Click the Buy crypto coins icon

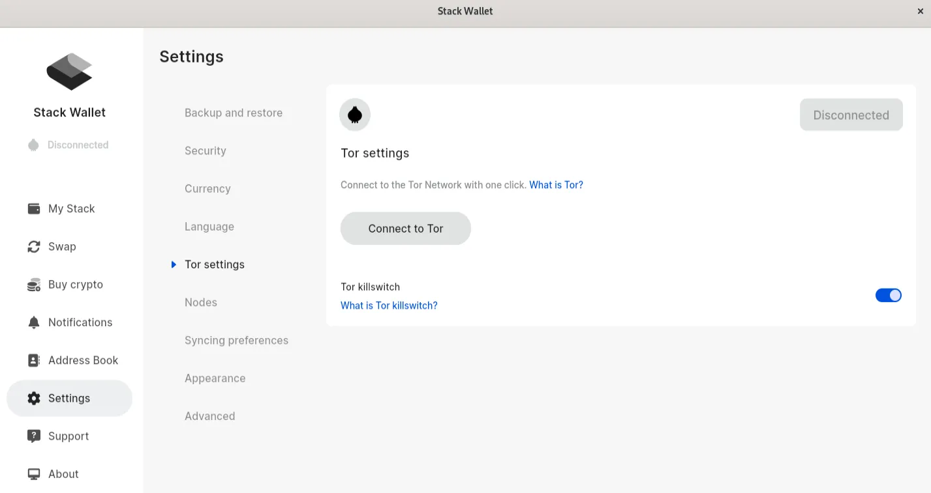[34, 285]
